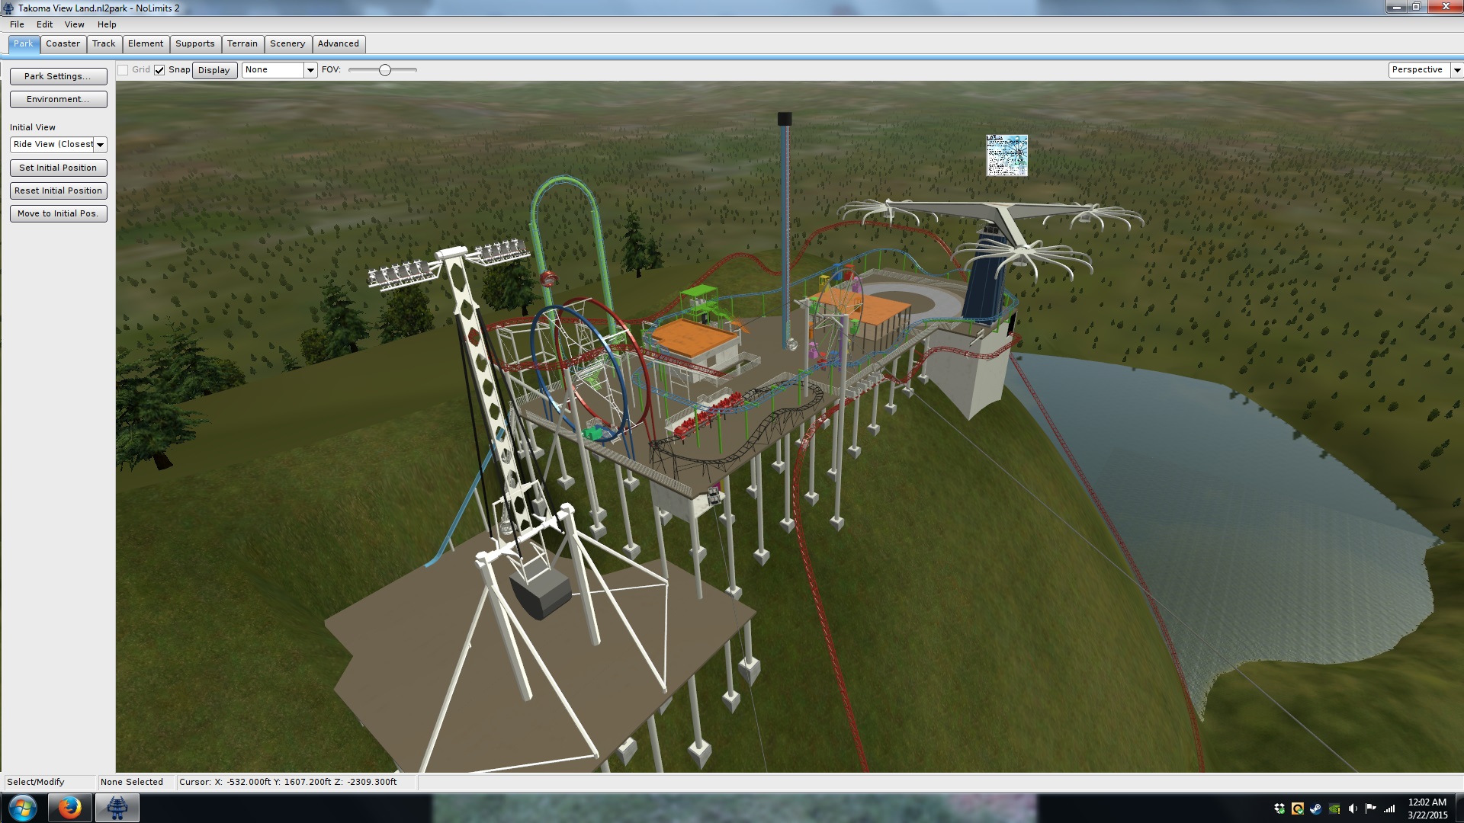Open the Scenery tab
This screenshot has width=1464, height=823.
click(x=287, y=43)
